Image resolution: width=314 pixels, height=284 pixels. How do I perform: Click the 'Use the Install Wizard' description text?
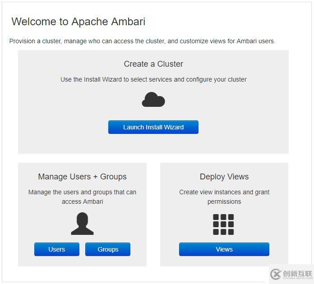point(153,79)
